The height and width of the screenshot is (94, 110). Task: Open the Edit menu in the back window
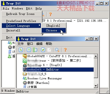pos(29,8)
